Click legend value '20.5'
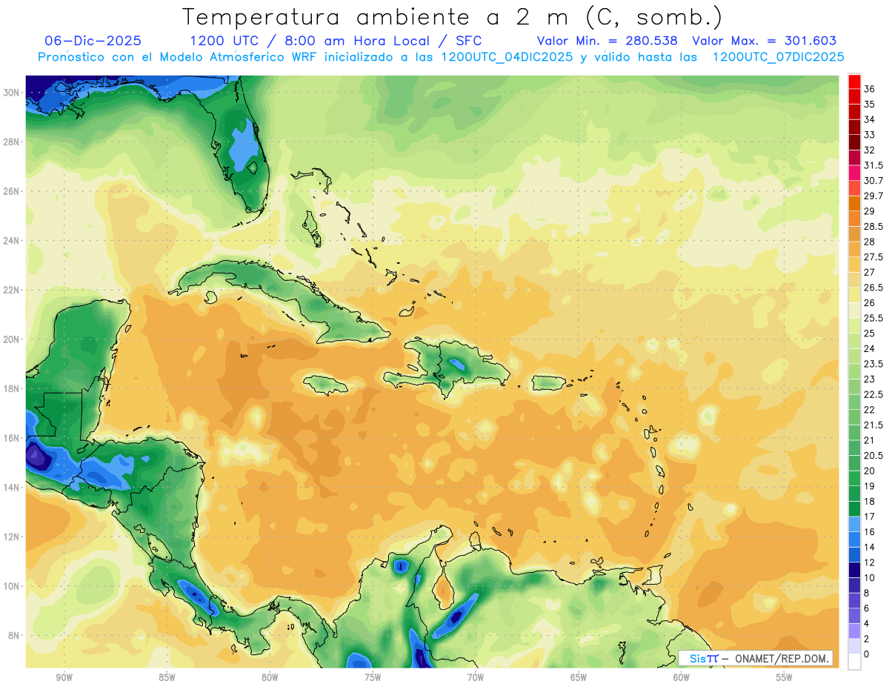The image size is (889, 687). pos(873,456)
